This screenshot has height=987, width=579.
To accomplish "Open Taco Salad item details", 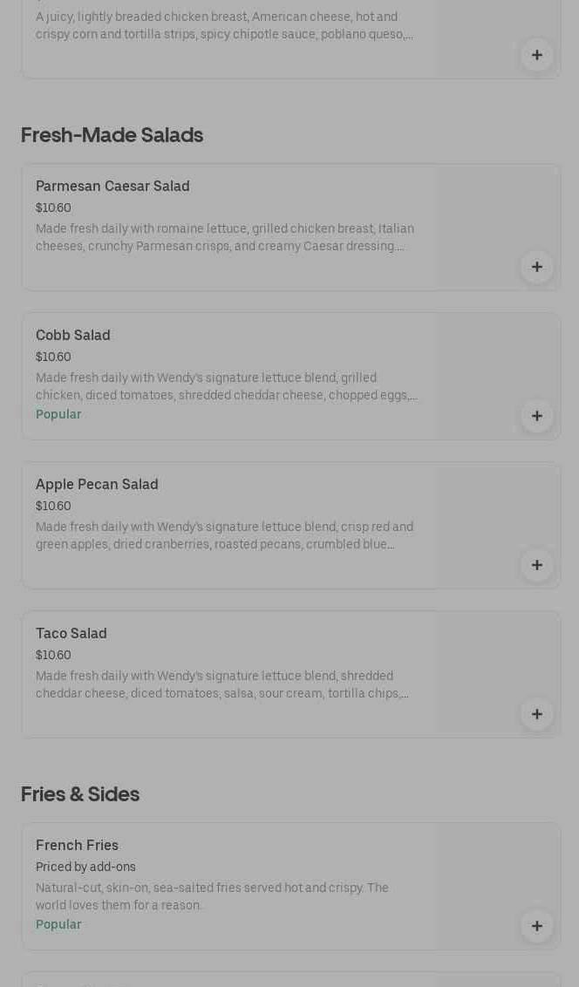I will [x=72, y=633].
